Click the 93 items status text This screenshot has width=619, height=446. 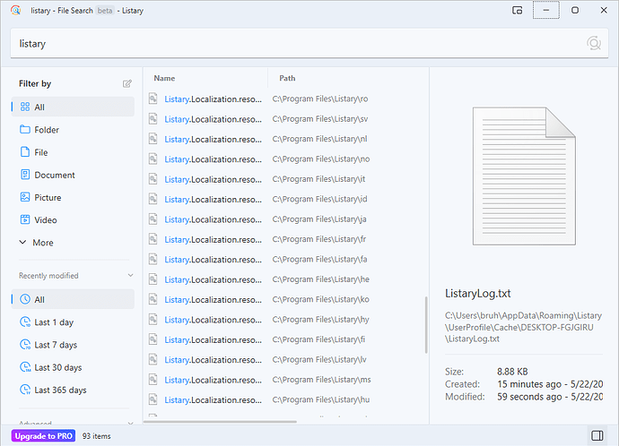(x=96, y=436)
